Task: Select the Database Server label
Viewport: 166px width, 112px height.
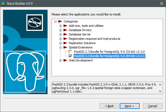Action: (x=80, y=34)
